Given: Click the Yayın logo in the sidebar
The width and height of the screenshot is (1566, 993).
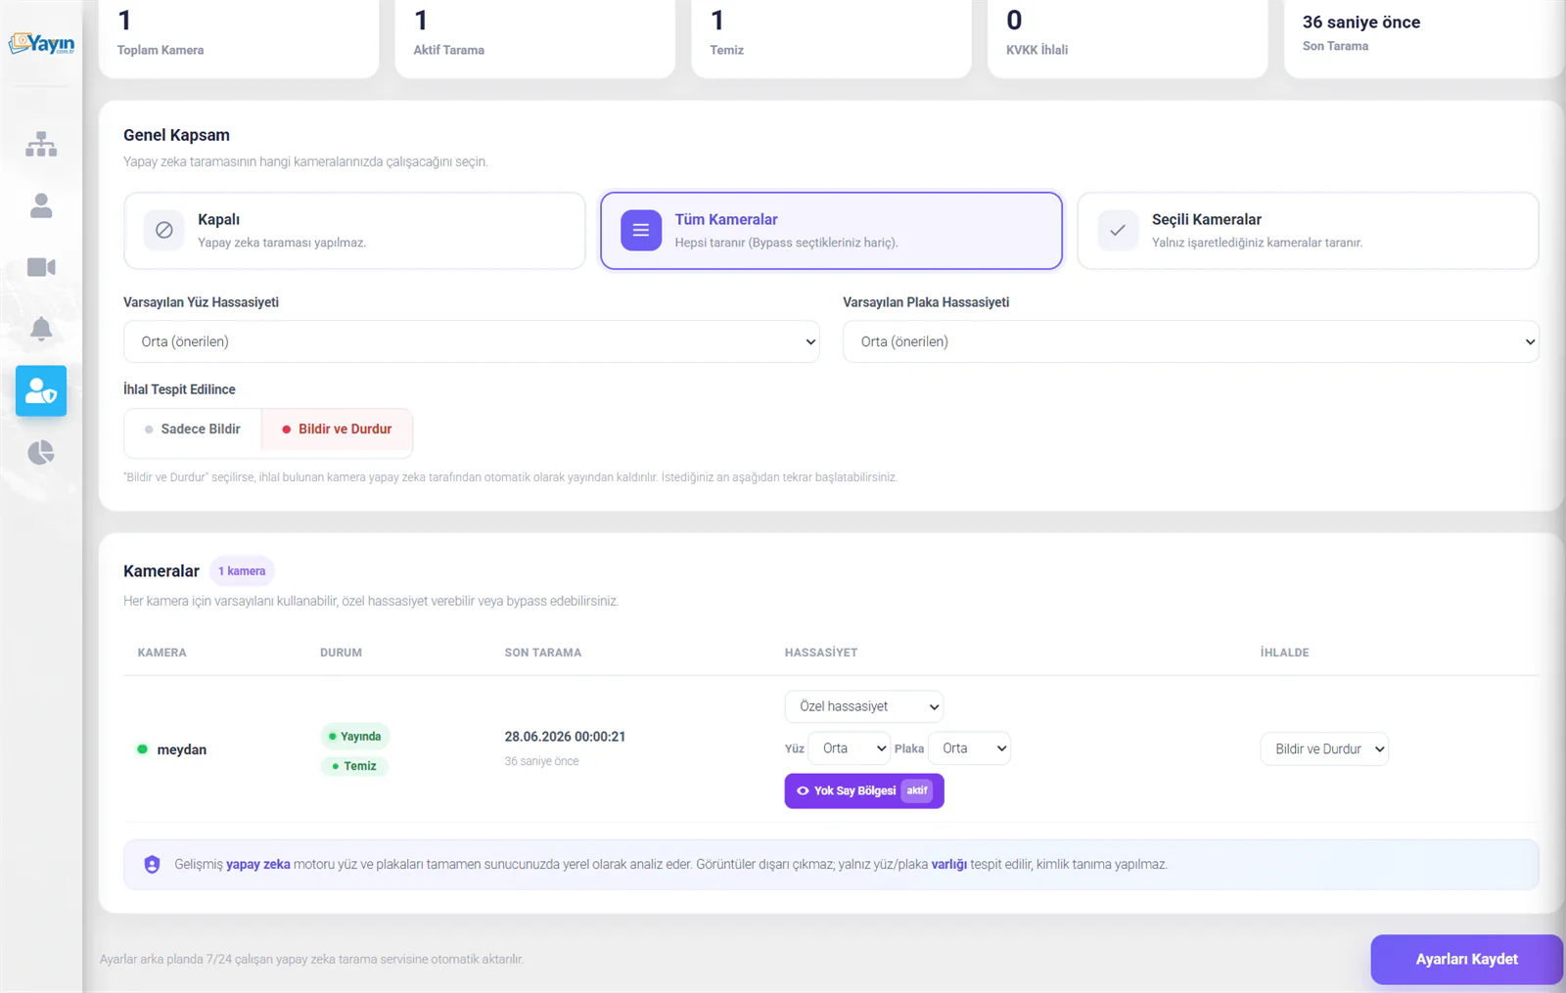Looking at the screenshot, I should (x=41, y=44).
